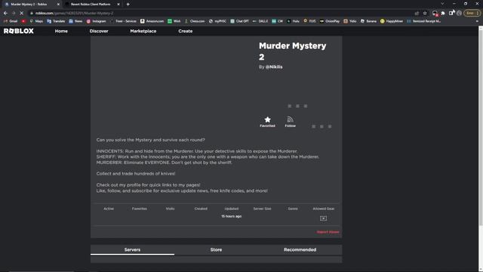The image size is (483, 272).
Task: Open side panel icon in toolbar
Action: tap(451, 14)
